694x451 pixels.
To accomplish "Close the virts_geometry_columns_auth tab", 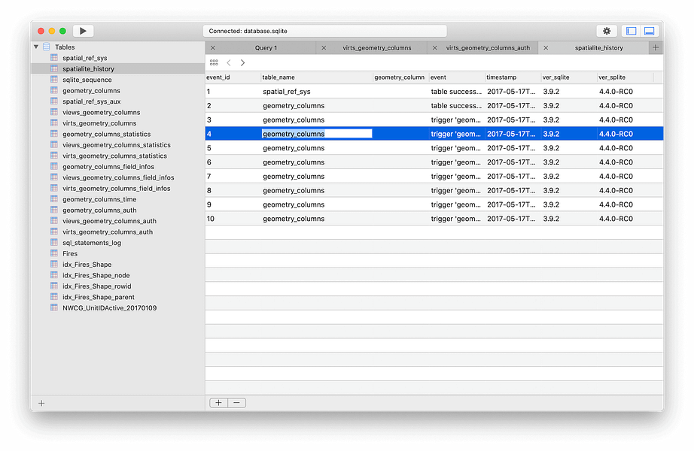I will click(x=434, y=48).
